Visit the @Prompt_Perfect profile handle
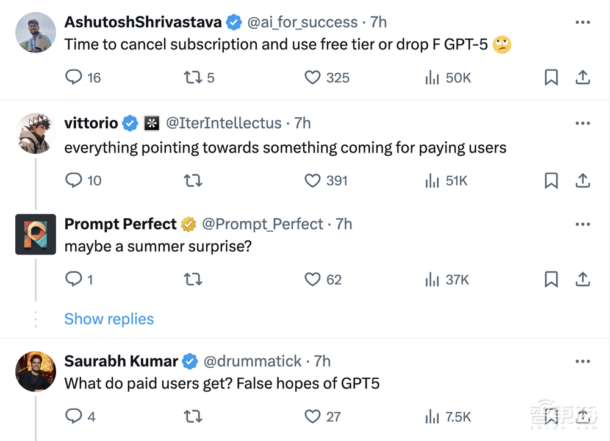This screenshot has height=441, width=610. [x=262, y=224]
